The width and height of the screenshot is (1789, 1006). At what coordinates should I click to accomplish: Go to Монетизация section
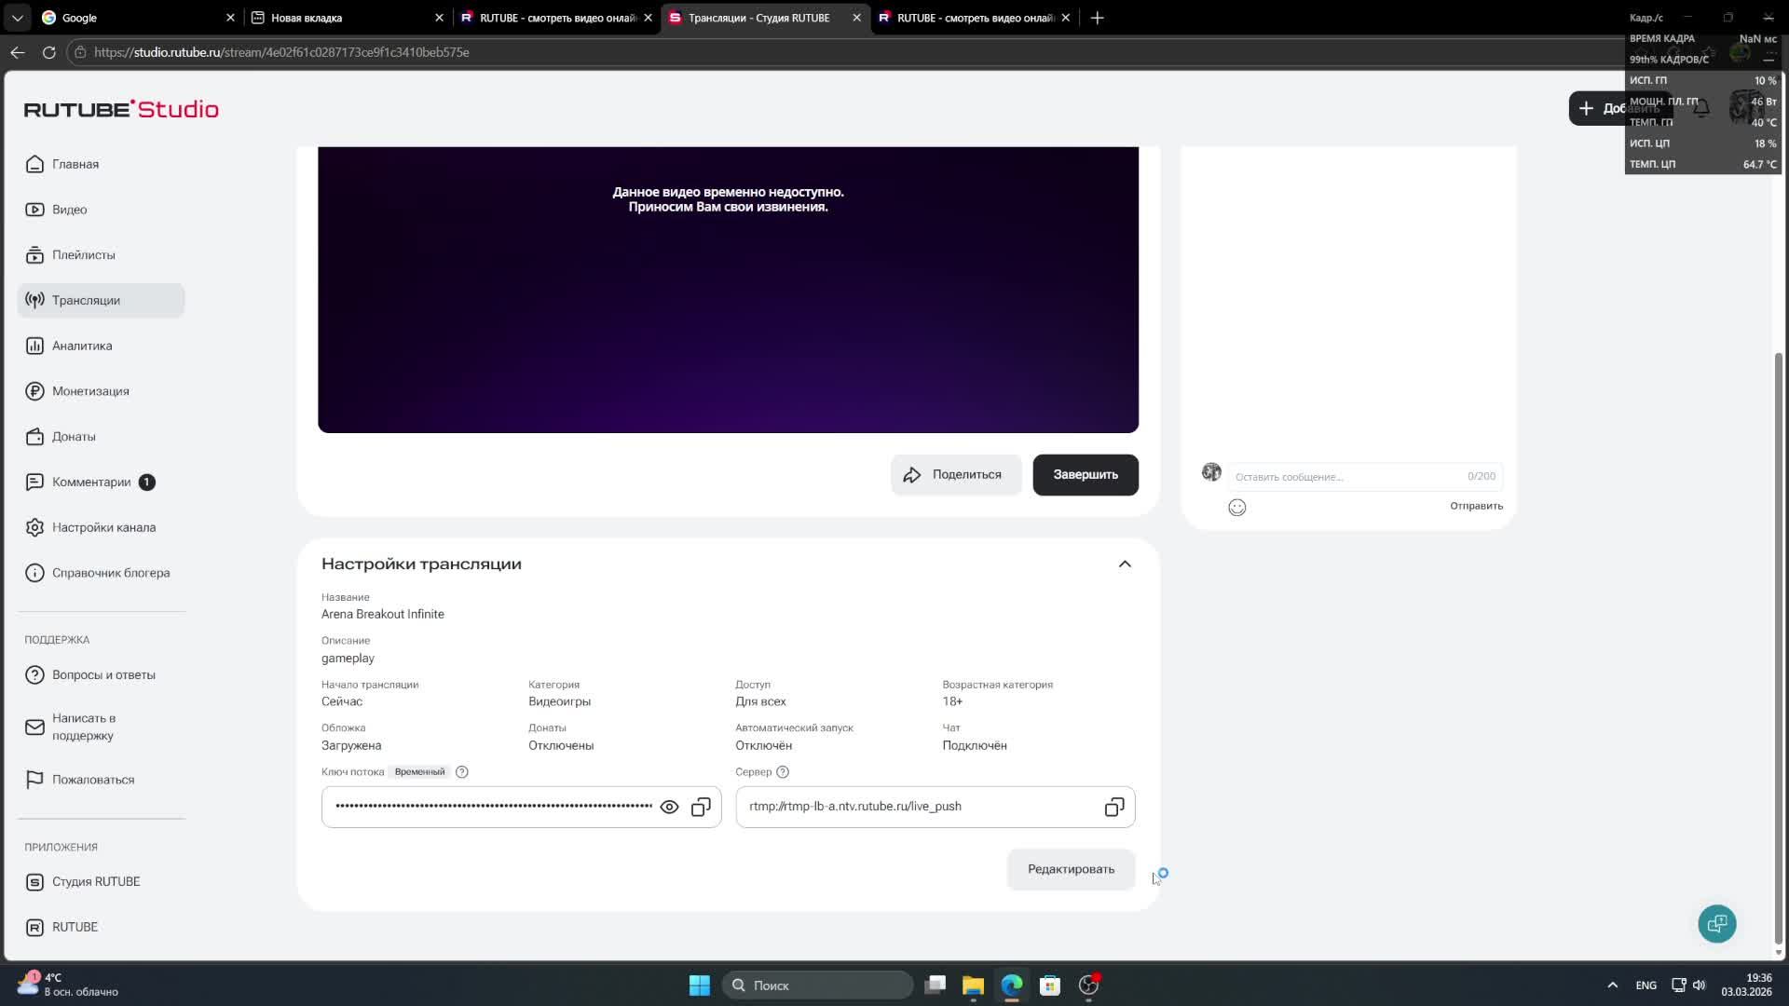[x=90, y=391]
